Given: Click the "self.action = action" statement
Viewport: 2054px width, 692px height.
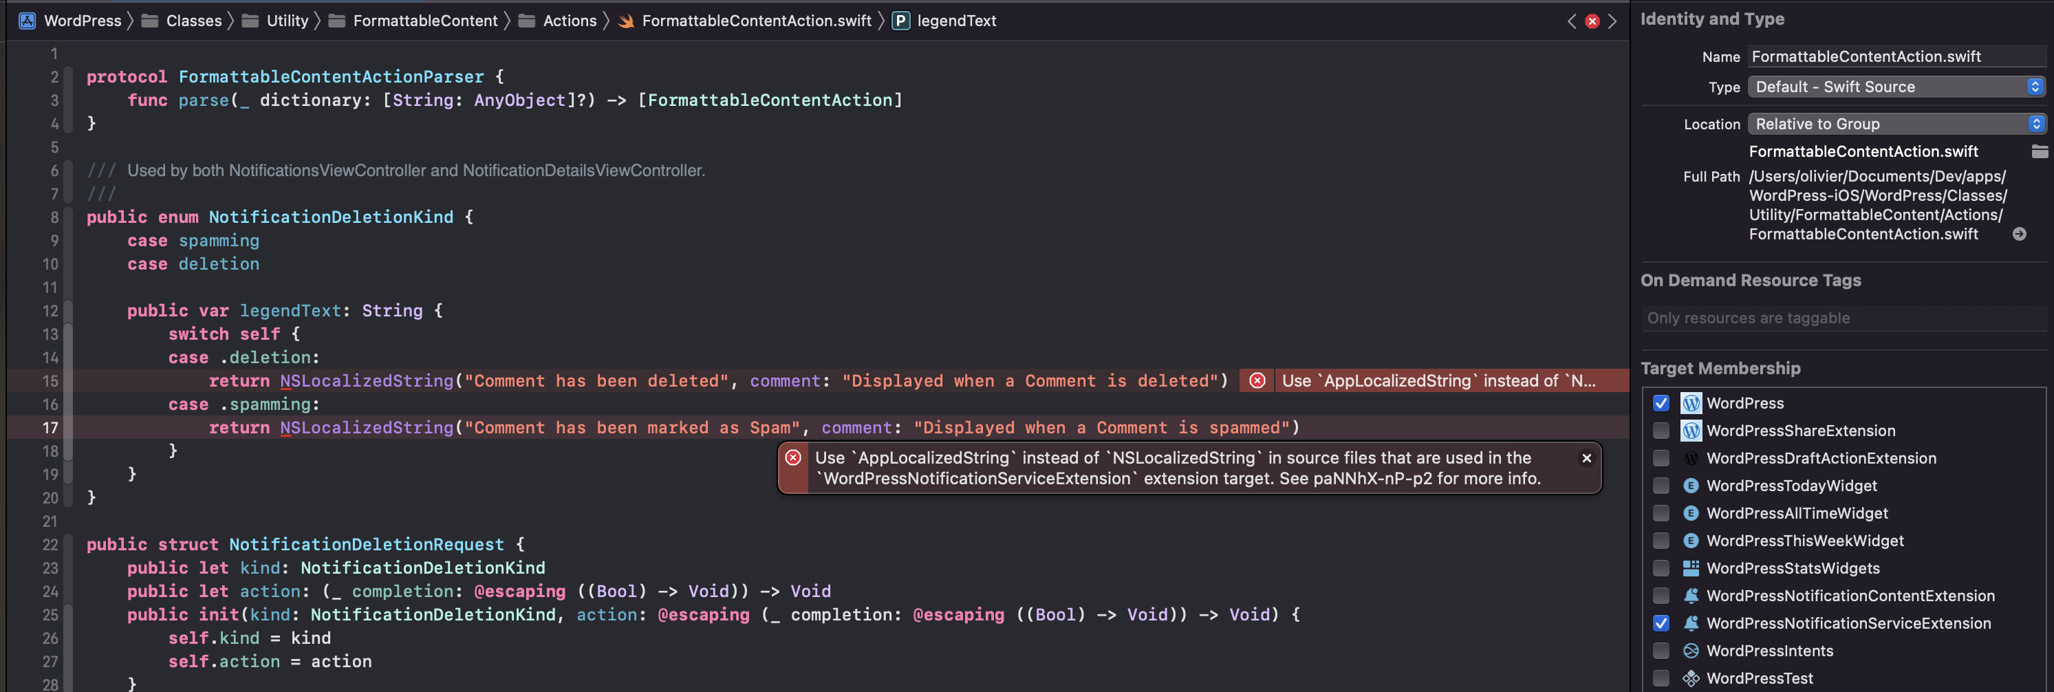Looking at the screenshot, I should coord(270,662).
